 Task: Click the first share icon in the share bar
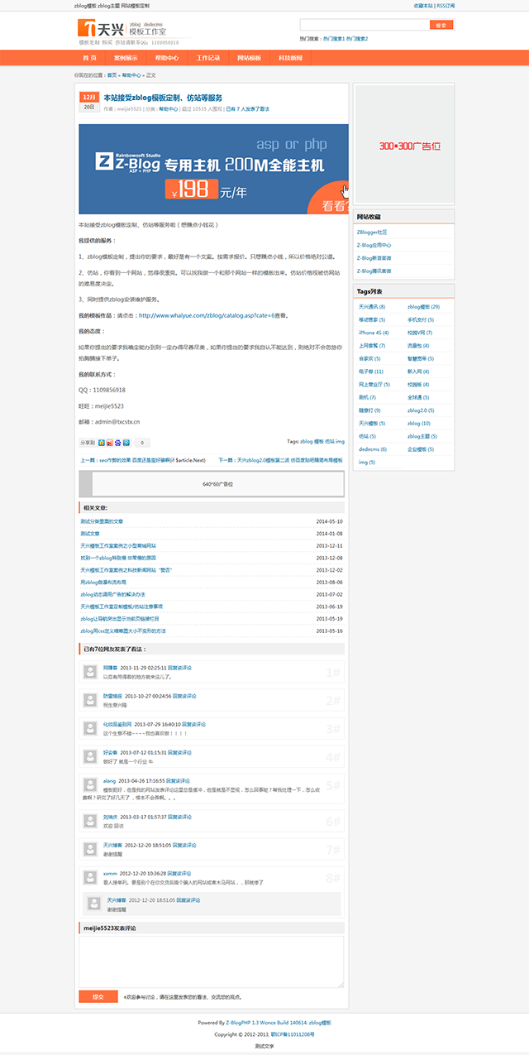click(101, 443)
